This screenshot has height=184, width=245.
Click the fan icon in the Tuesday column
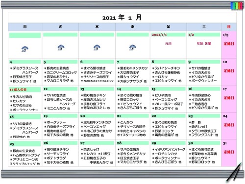pyautogui.click(x=61, y=47)
